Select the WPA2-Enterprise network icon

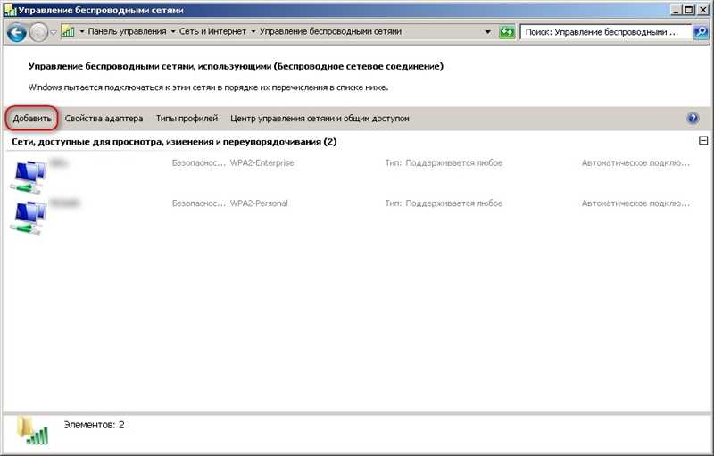pyautogui.click(x=29, y=176)
